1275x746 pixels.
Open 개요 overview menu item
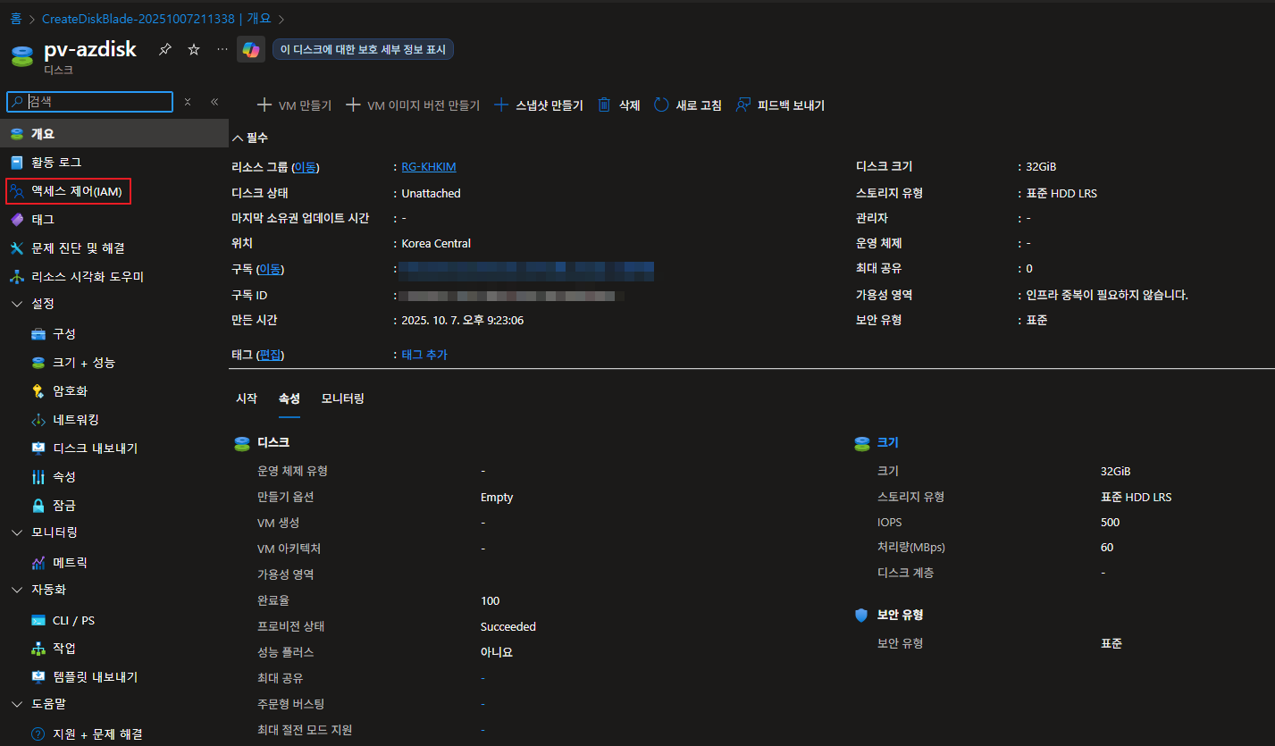click(114, 133)
